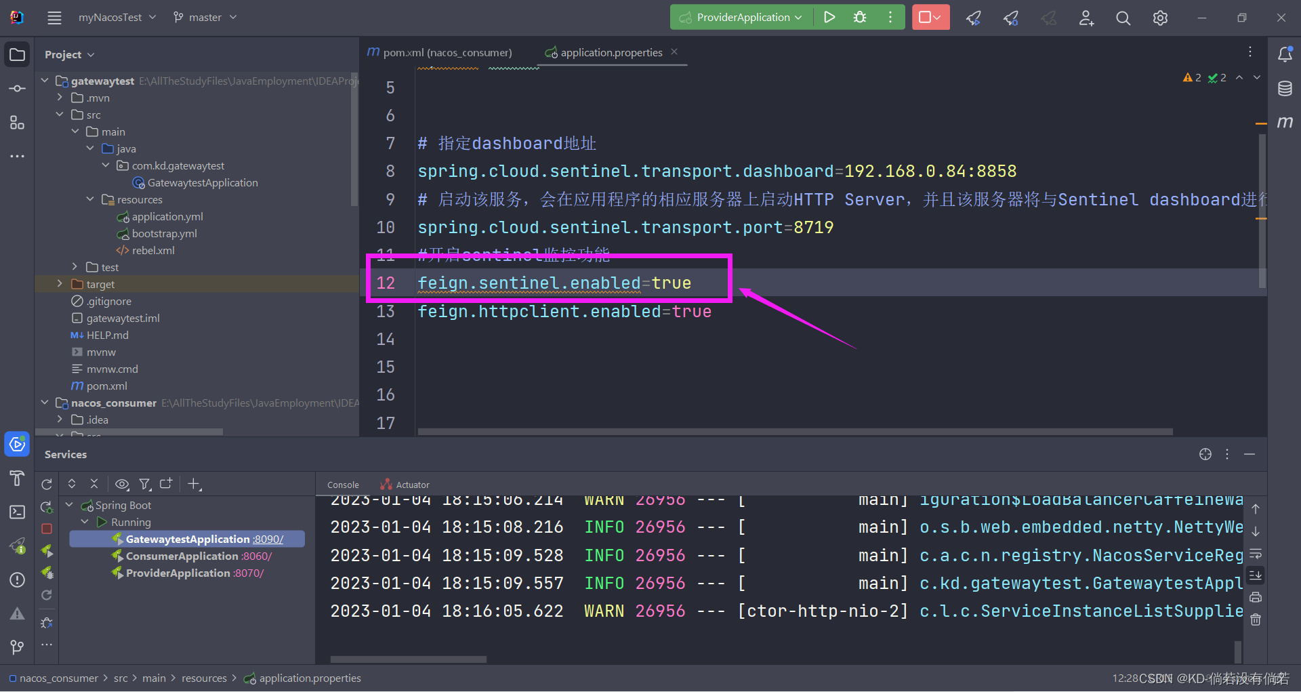This screenshot has height=692, width=1301.
Task: Click the editor horizontal scrollbar
Action: click(795, 431)
